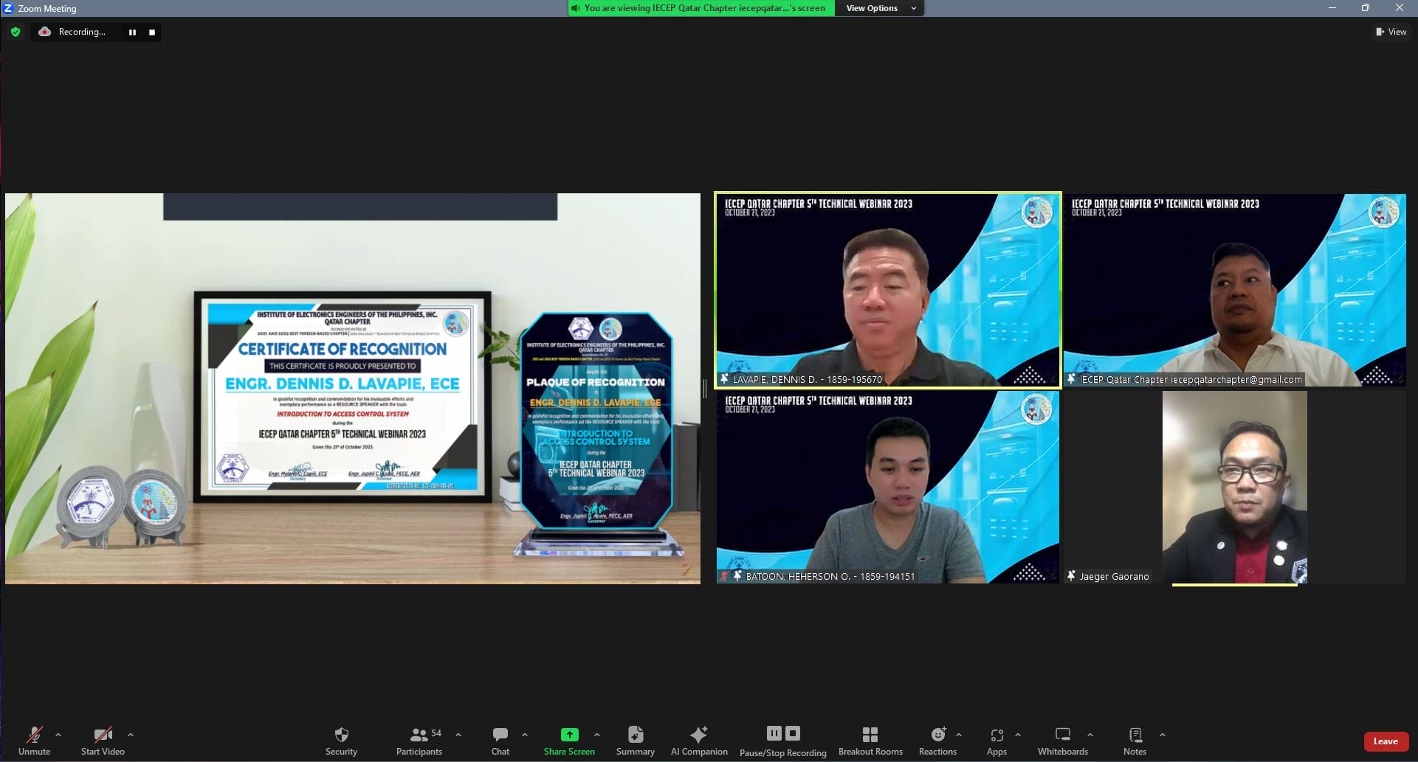1418x762 pixels.
Task: Click the Unmute microphone icon
Action: (34, 735)
